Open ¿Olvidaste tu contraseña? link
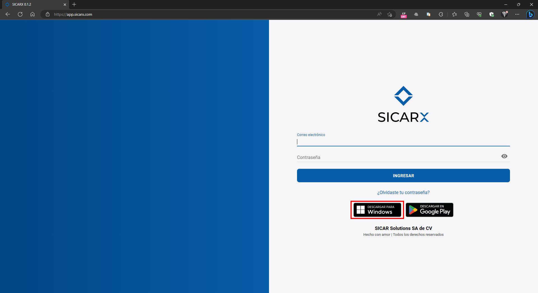The height and width of the screenshot is (293, 538). coord(403,192)
